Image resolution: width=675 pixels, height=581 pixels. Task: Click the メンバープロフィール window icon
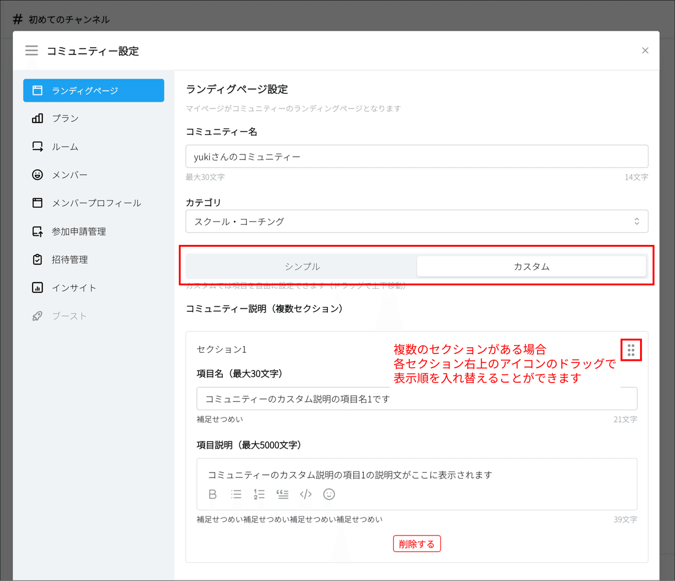[38, 203]
